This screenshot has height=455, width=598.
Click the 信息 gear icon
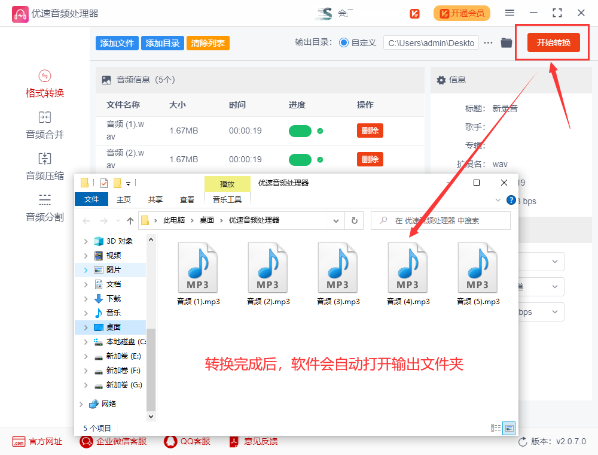[x=441, y=80]
